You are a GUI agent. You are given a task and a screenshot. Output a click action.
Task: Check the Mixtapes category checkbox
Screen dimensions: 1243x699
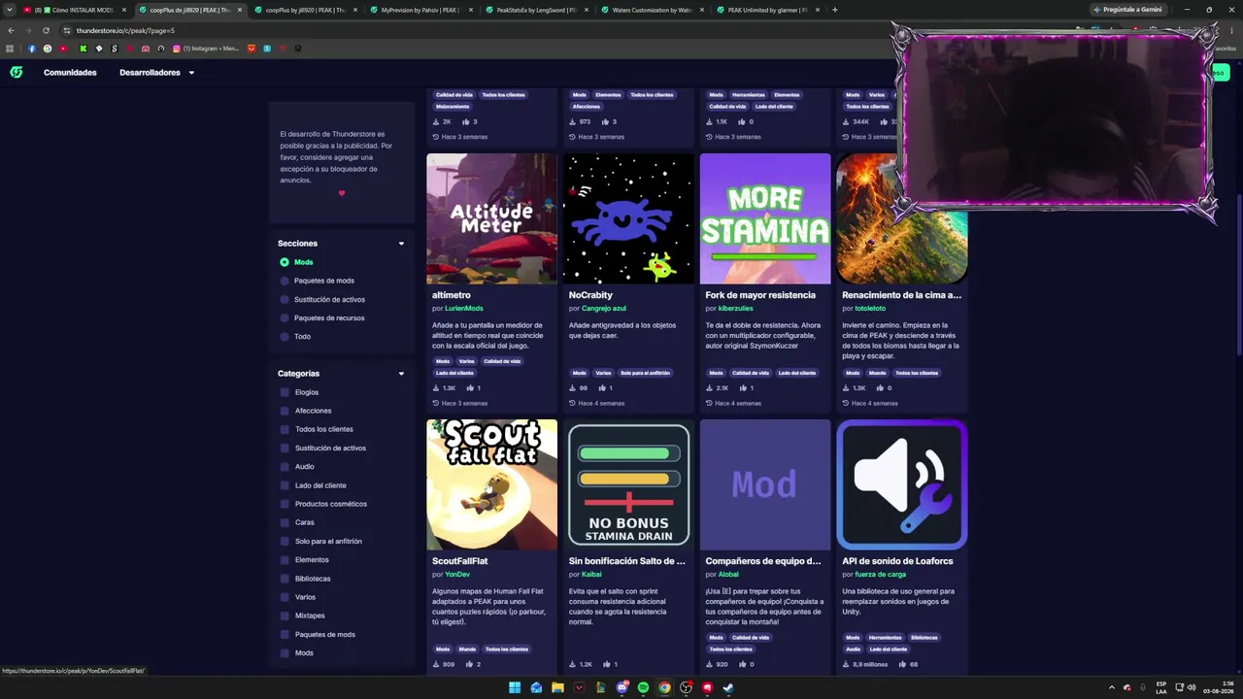click(x=285, y=616)
